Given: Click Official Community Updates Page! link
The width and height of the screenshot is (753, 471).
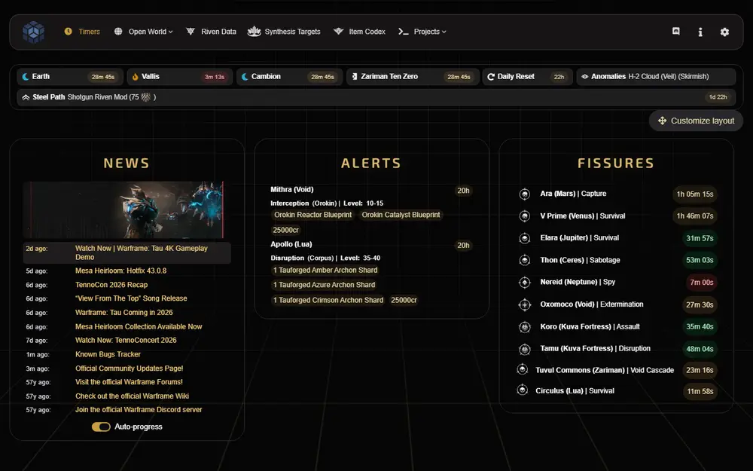Looking at the screenshot, I should pos(130,369).
